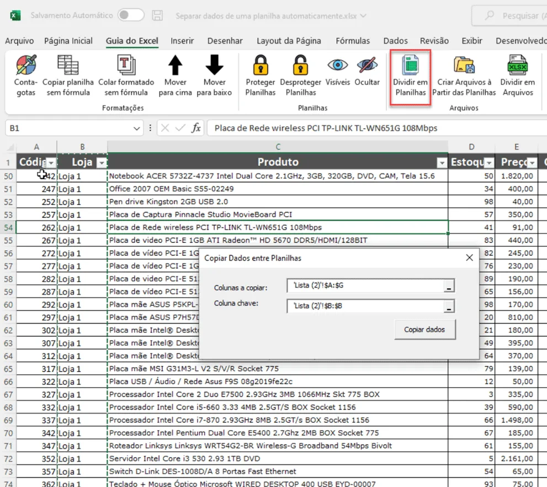Image resolution: width=547 pixels, height=487 pixels.
Task: Click Desproteger Planilhas open lock icon
Action: 300,65
